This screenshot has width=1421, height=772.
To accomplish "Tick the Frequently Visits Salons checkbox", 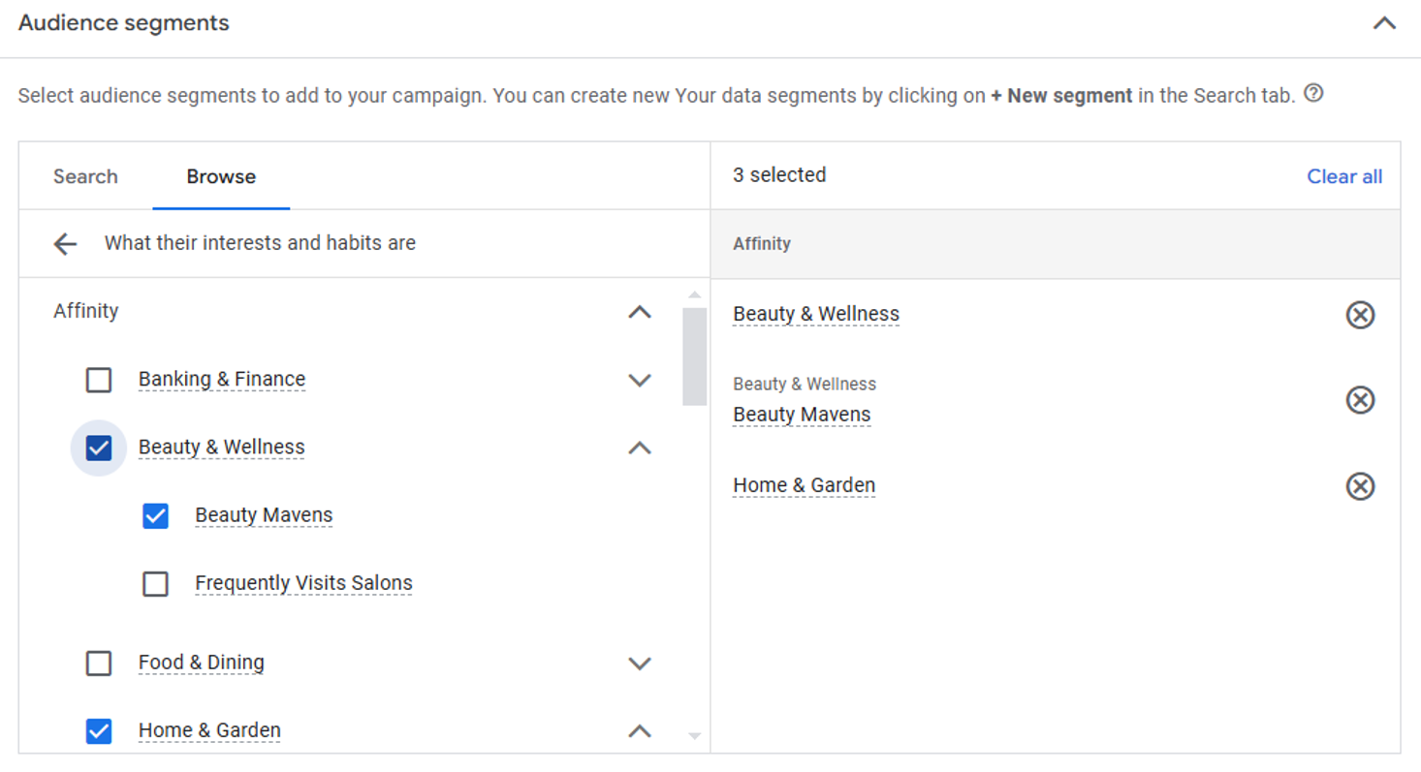I will coord(155,584).
